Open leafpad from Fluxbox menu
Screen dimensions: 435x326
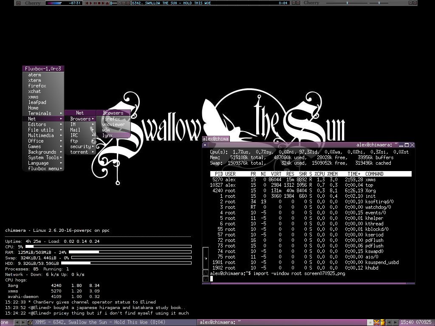[x=43, y=102]
